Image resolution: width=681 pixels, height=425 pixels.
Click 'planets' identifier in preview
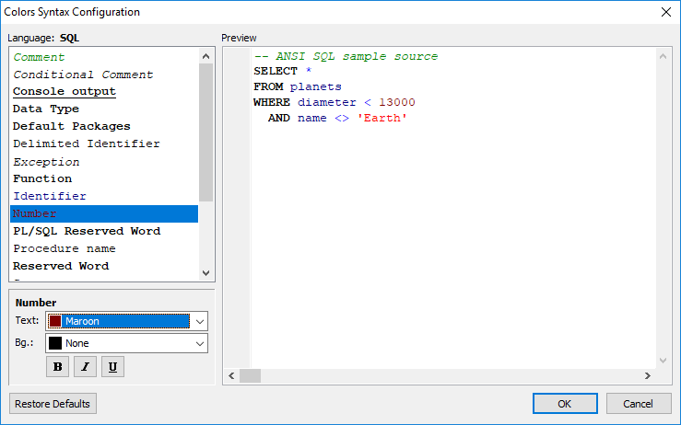(x=316, y=86)
